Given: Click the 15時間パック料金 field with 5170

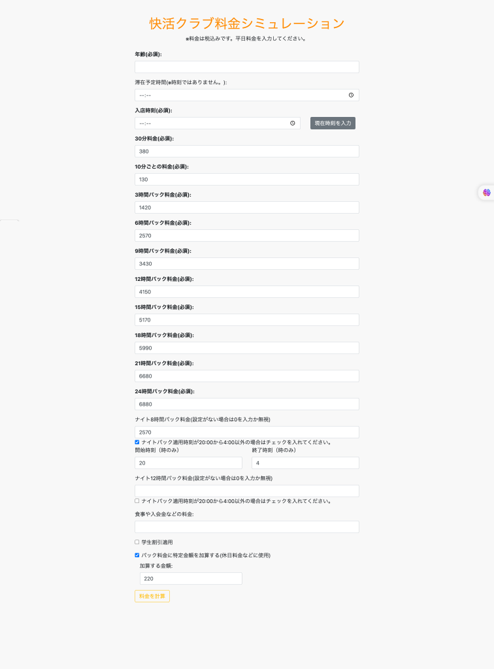Looking at the screenshot, I should tap(247, 320).
